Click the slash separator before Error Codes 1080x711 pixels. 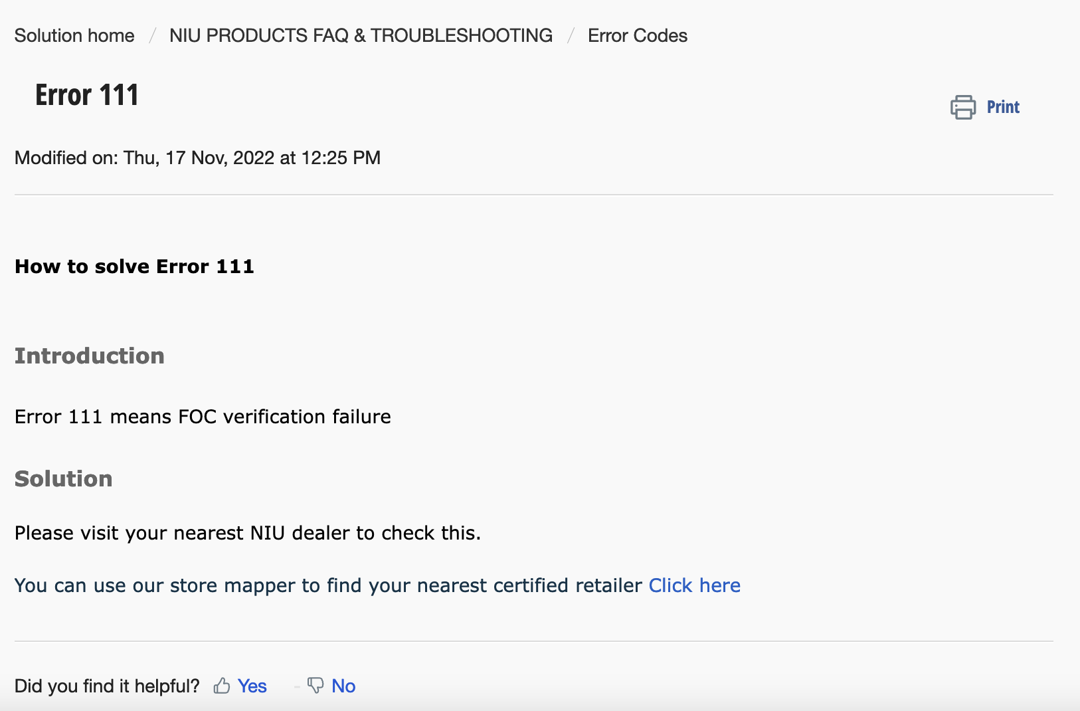(571, 35)
